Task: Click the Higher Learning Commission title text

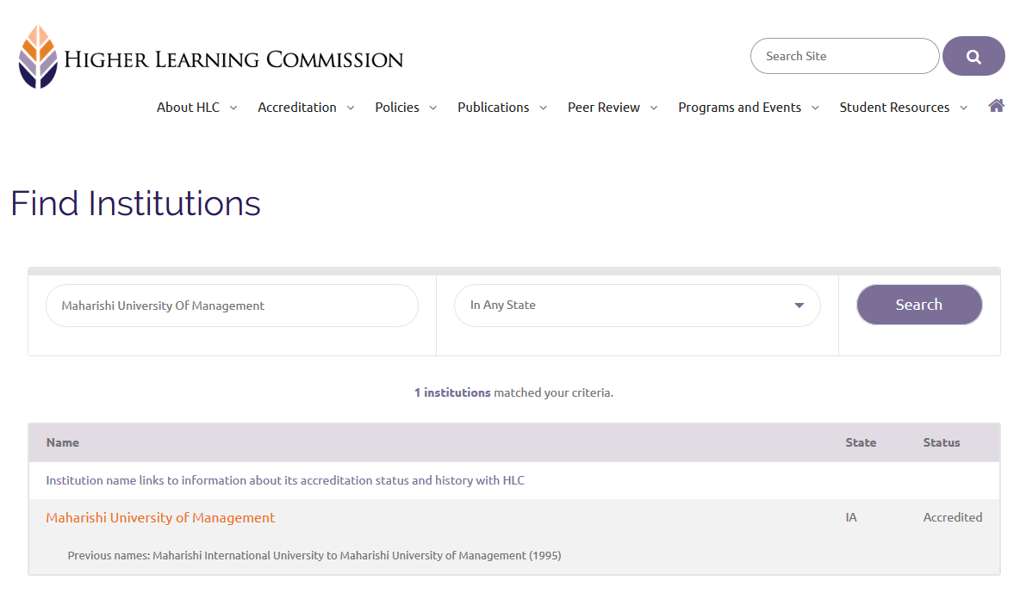Action: (x=233, y=59)
